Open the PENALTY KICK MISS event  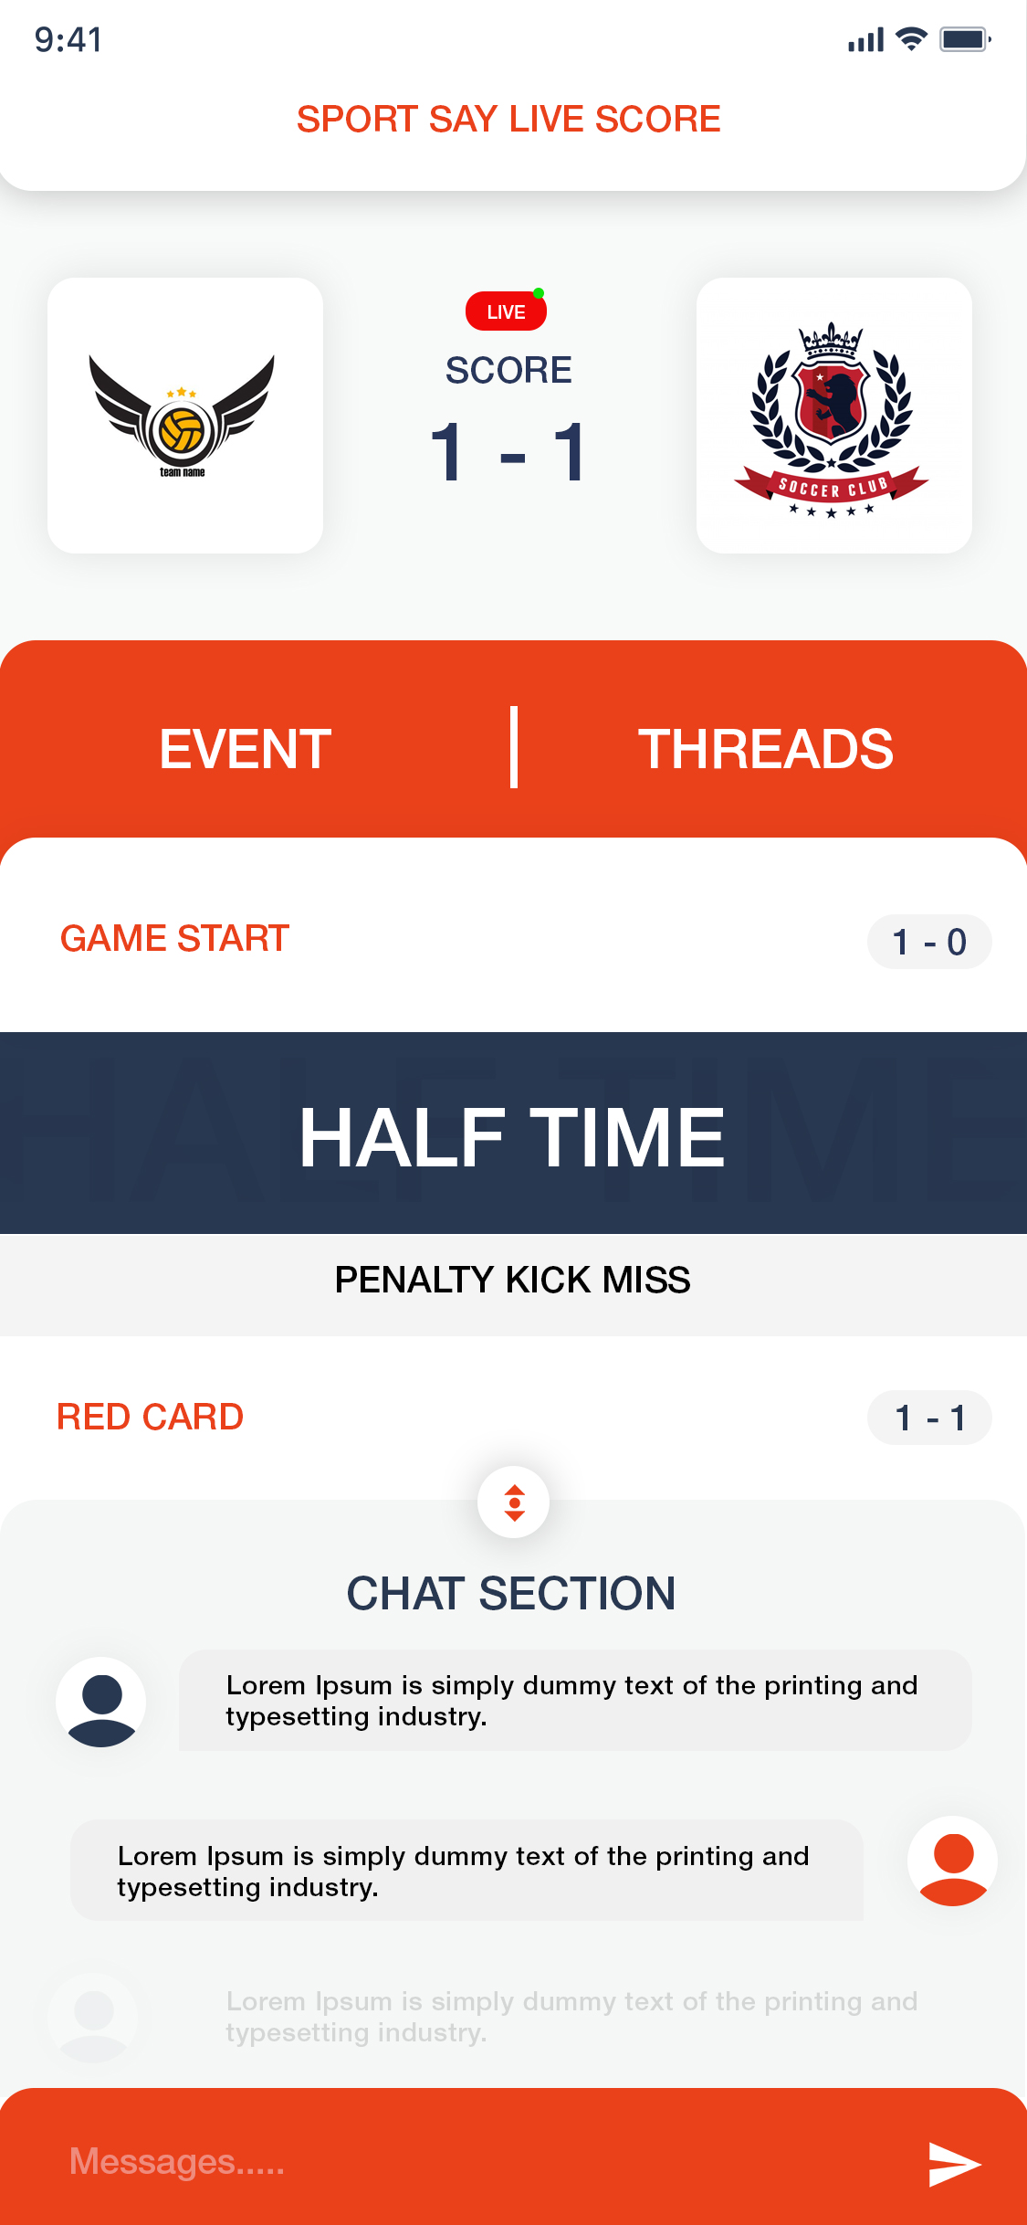pyautogui.click(x=513, y=1281)
